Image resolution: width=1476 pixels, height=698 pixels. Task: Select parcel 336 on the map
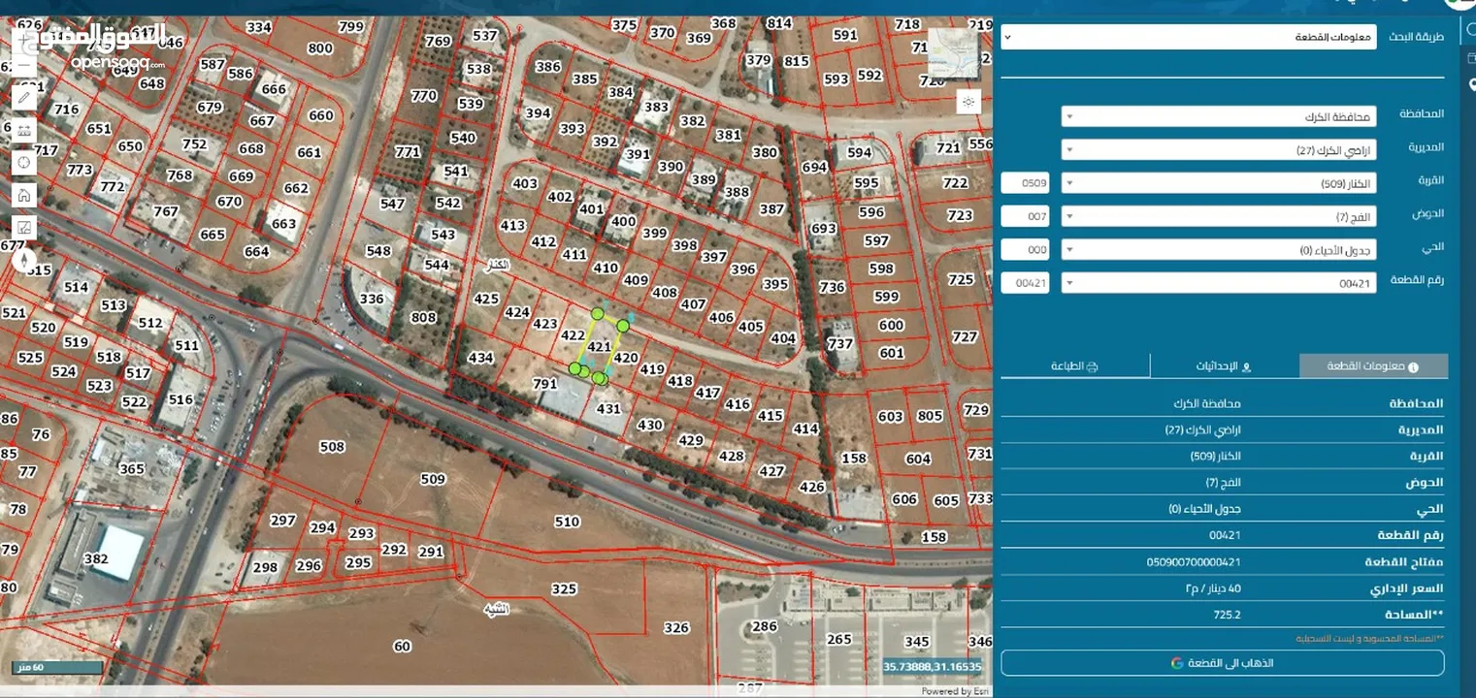tap(372, 299)
